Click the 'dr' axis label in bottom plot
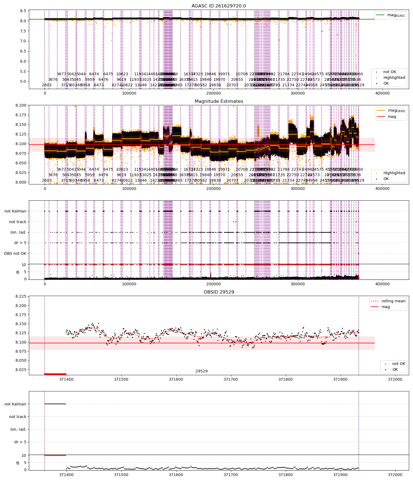This screenshot has height=481, width=413. [18, 463]
